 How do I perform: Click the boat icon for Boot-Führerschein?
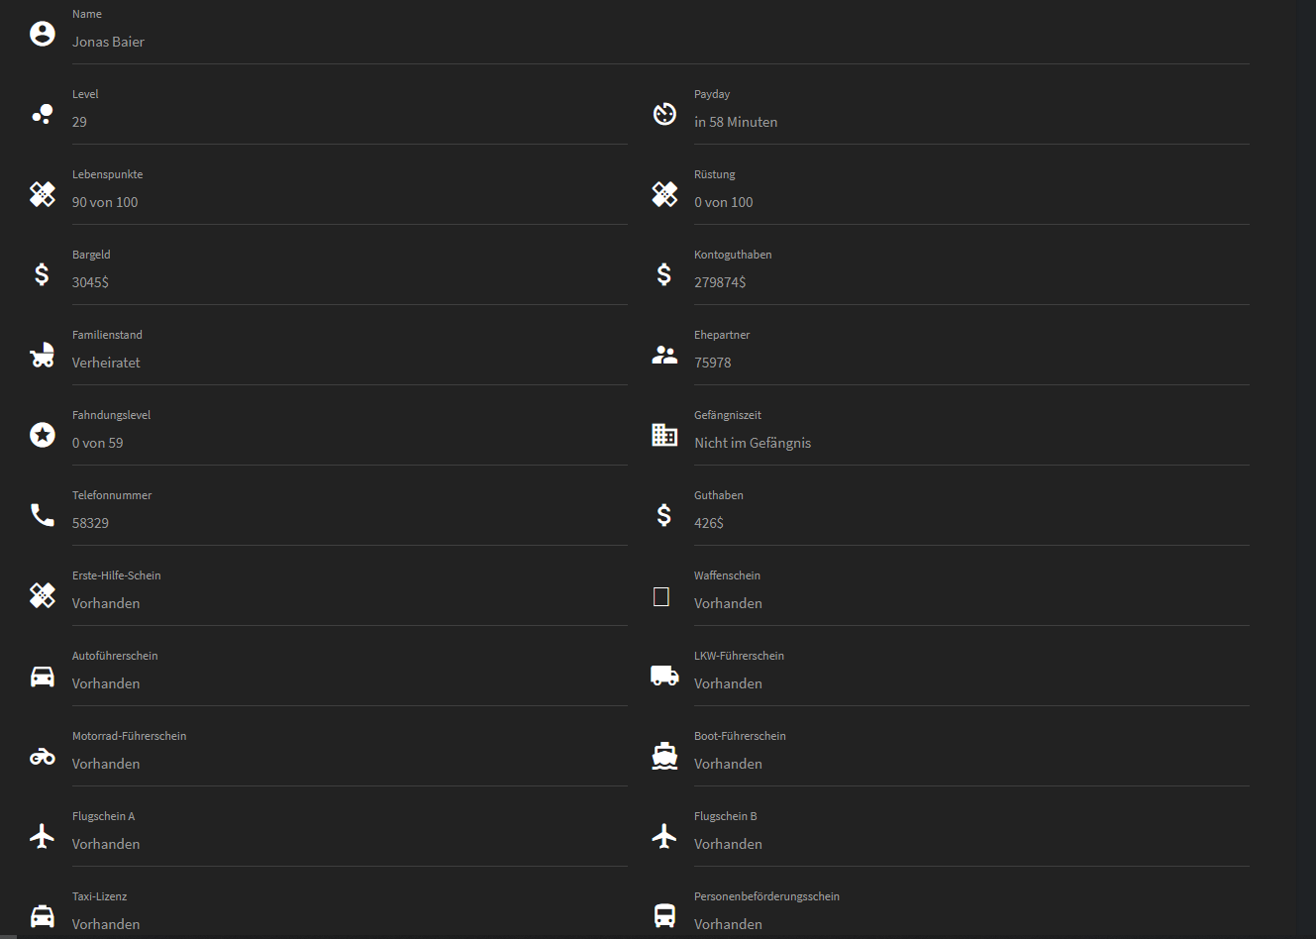coord(664,756)
